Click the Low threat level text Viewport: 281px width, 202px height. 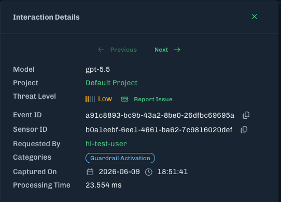pyautogui.click(x=105, y=99)
